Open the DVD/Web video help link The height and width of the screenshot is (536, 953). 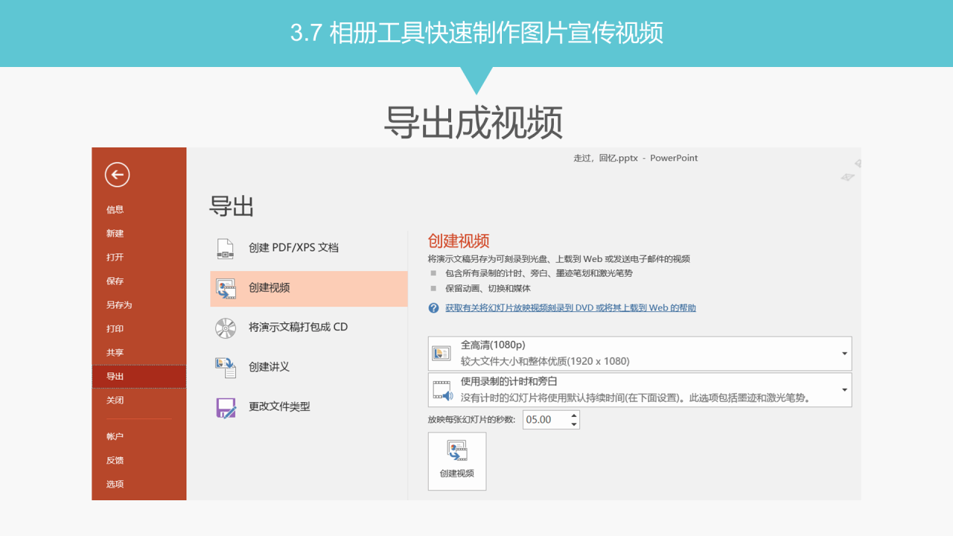[x=570, y=308]
